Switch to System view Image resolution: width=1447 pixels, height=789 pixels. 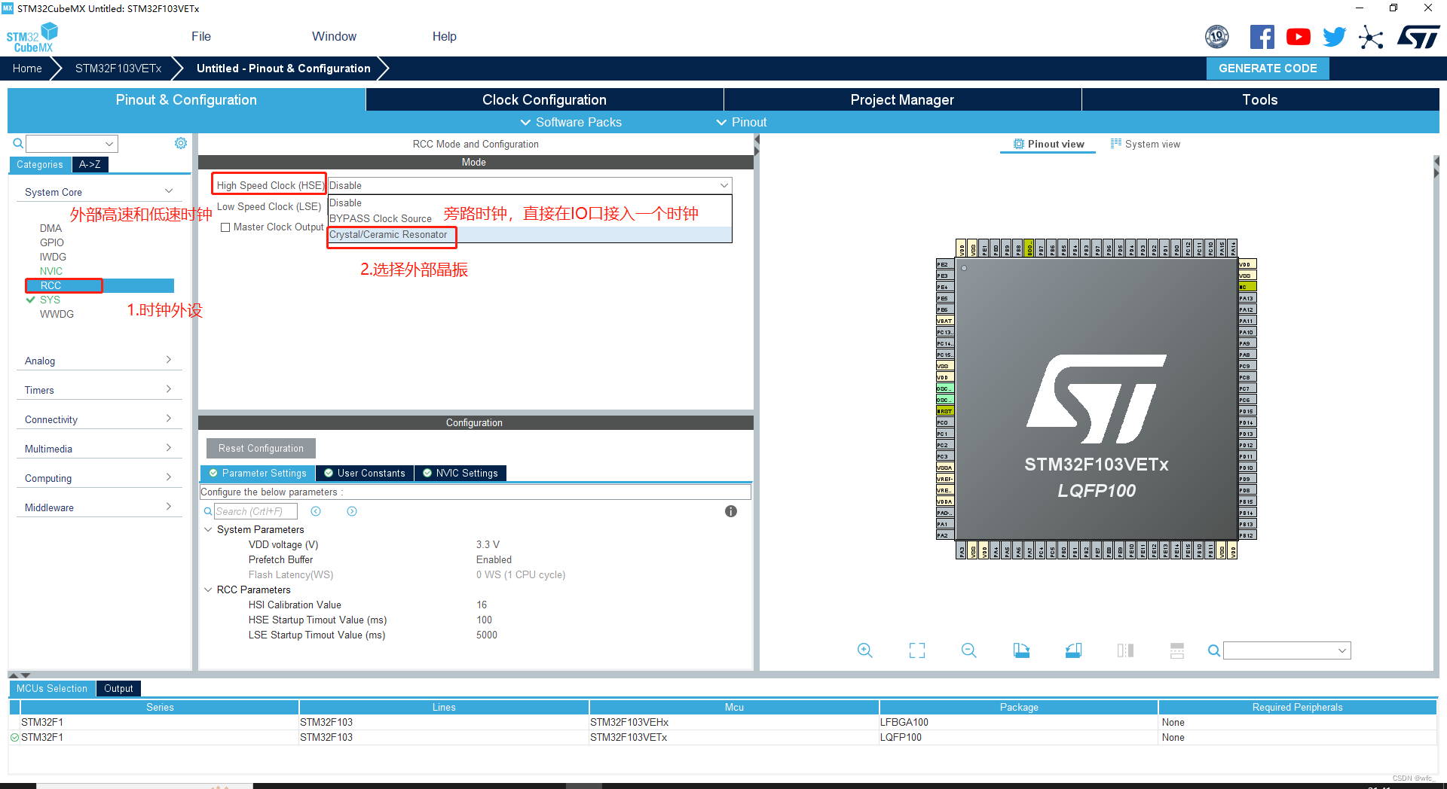click(1146, 144)
